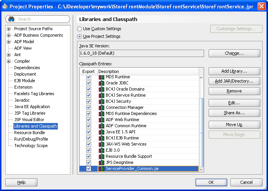Click the Move Up button
This screenshot has width=268, height=191.
point(234,125)
